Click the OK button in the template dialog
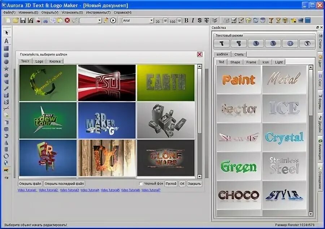The width and height of the screenshot is (325, 229). 182,183
